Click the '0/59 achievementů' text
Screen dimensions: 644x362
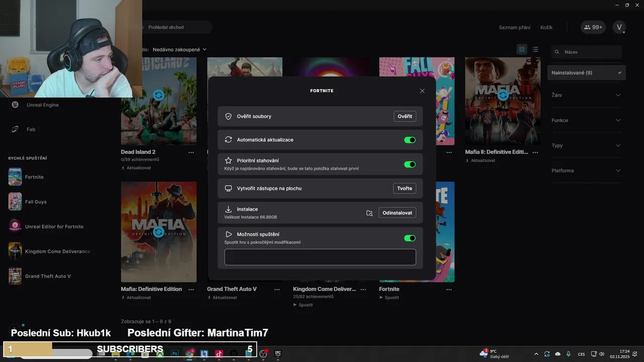[x=140, y=159]
